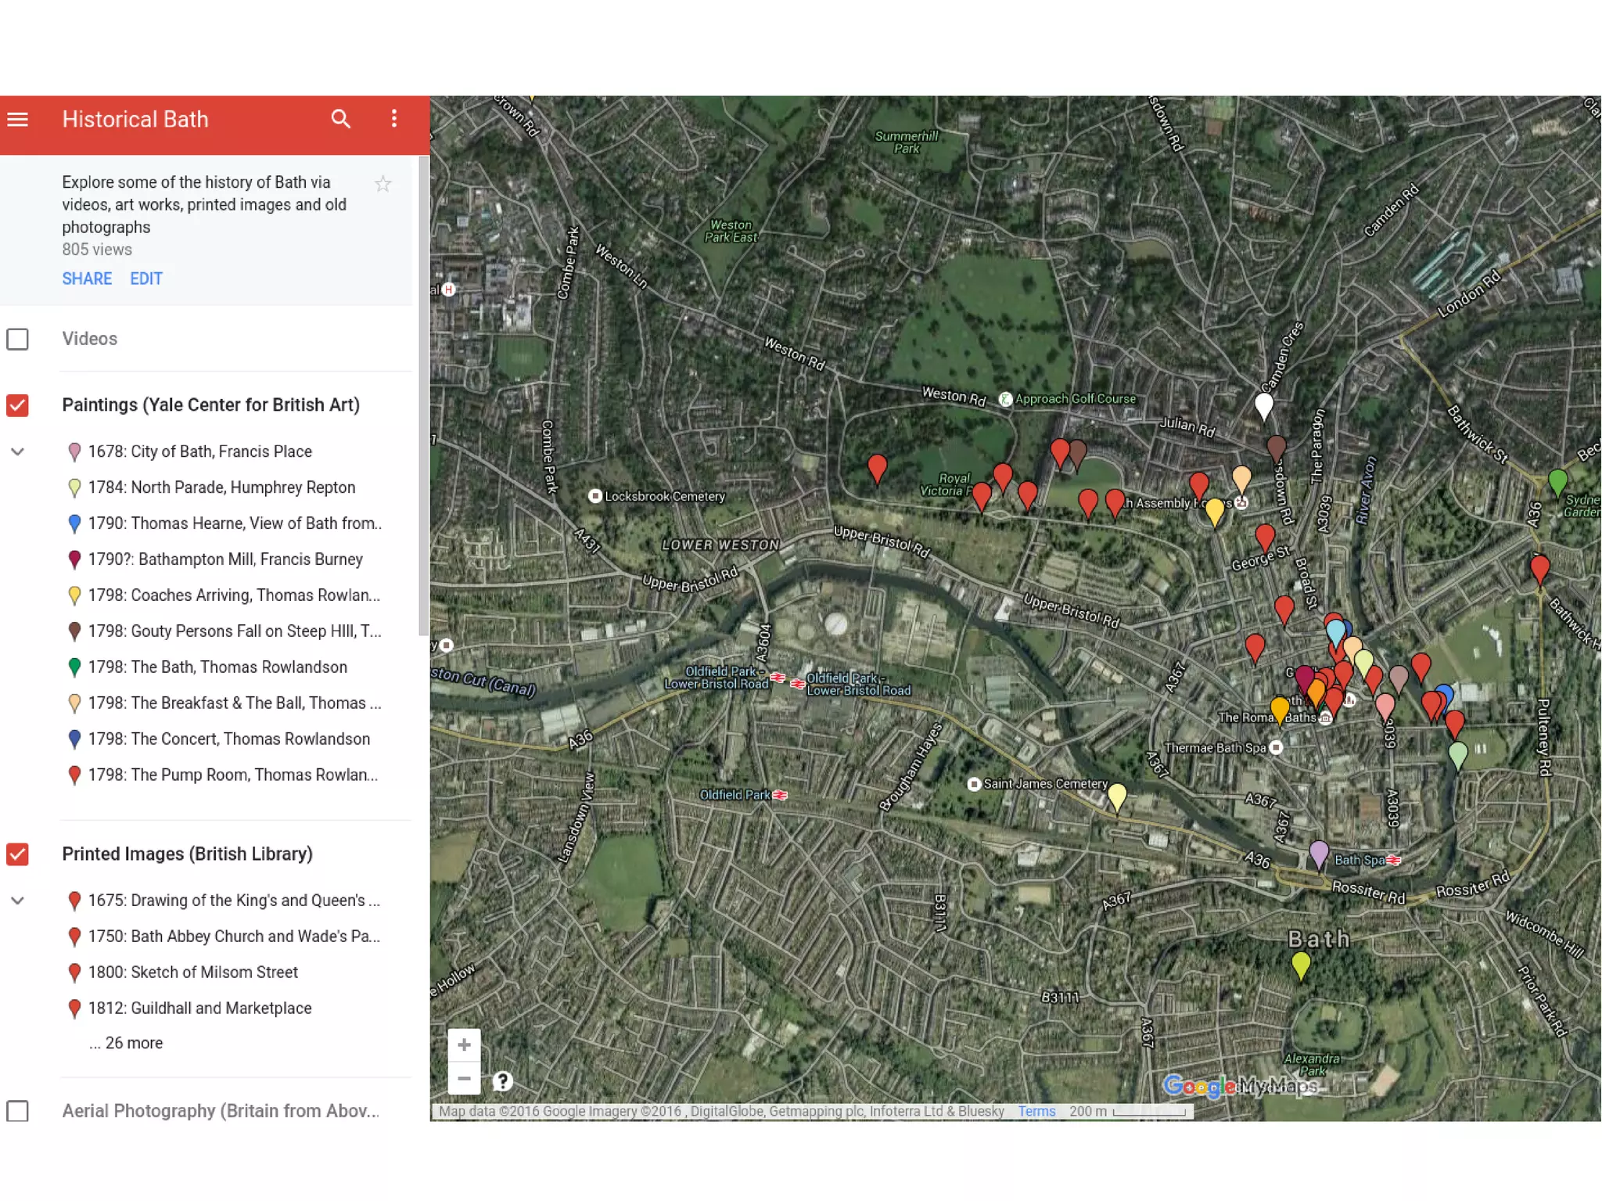Uncheck Printed Images (British Library) layer
Viewport: 1602px width, 1201px height.
pos(17,854)
